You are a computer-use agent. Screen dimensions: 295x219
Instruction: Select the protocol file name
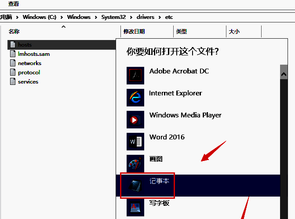pyautogui.click(x=29, y=73)
